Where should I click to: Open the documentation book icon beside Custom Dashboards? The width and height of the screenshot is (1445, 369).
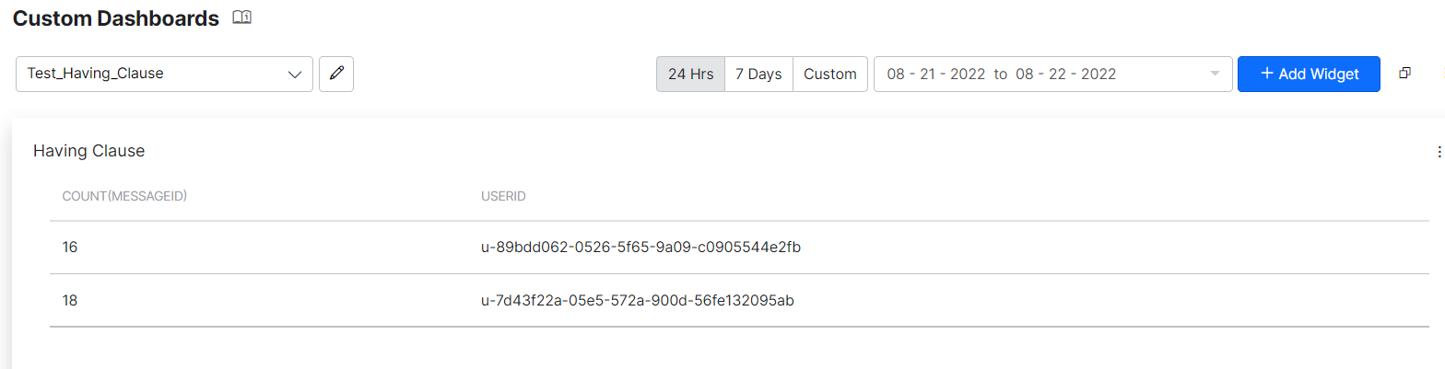coord(241,17)
